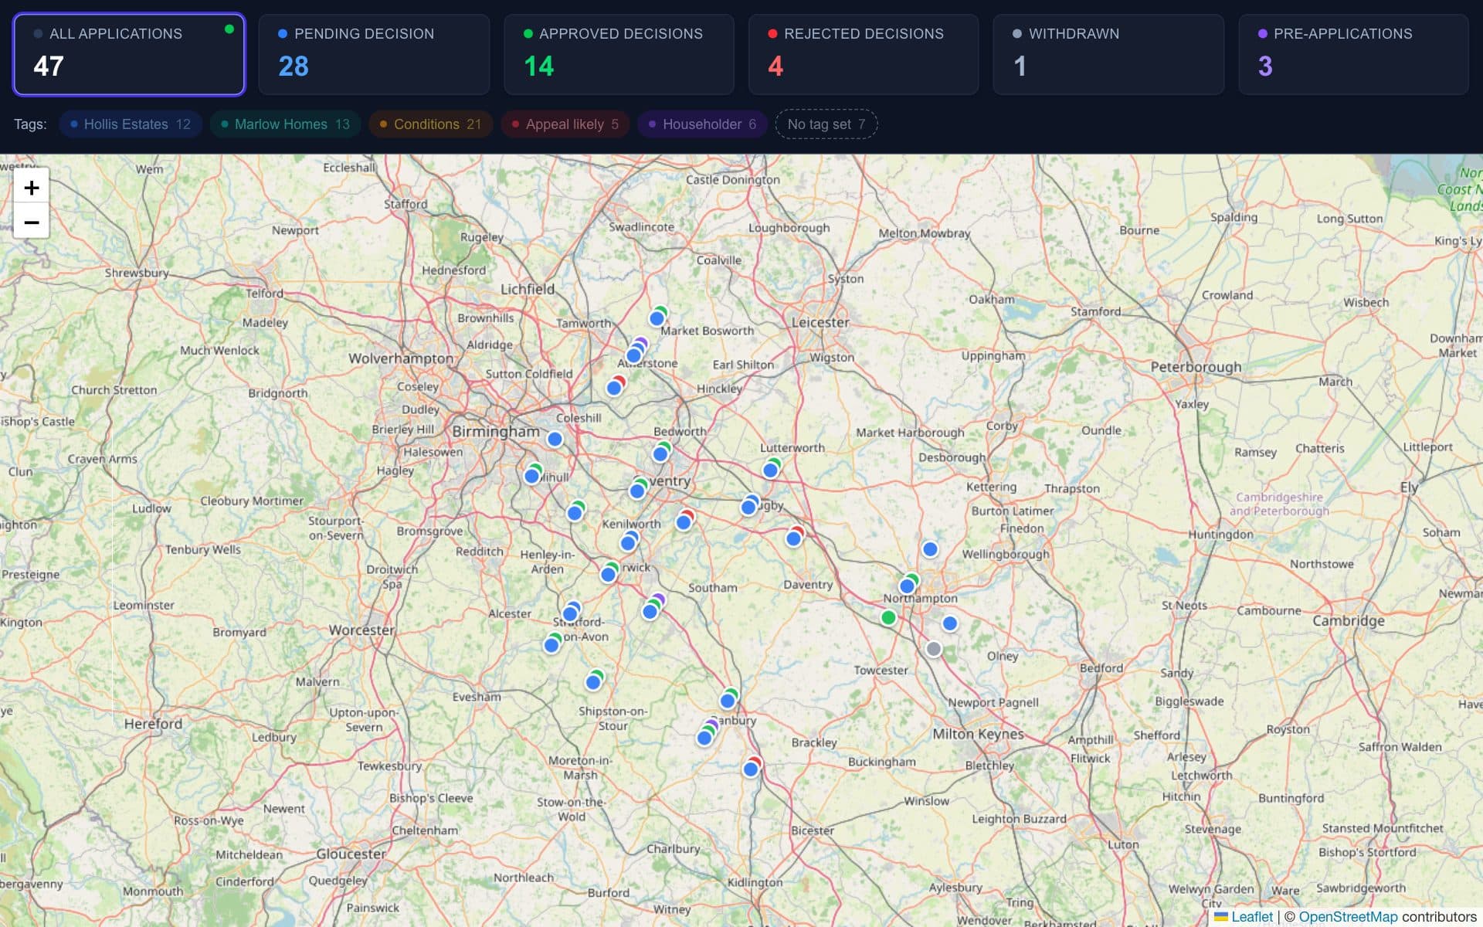Viewport: 1483px width, 927px height.
Task: Select the marker near Lutterworth
Action: (770, 470)
